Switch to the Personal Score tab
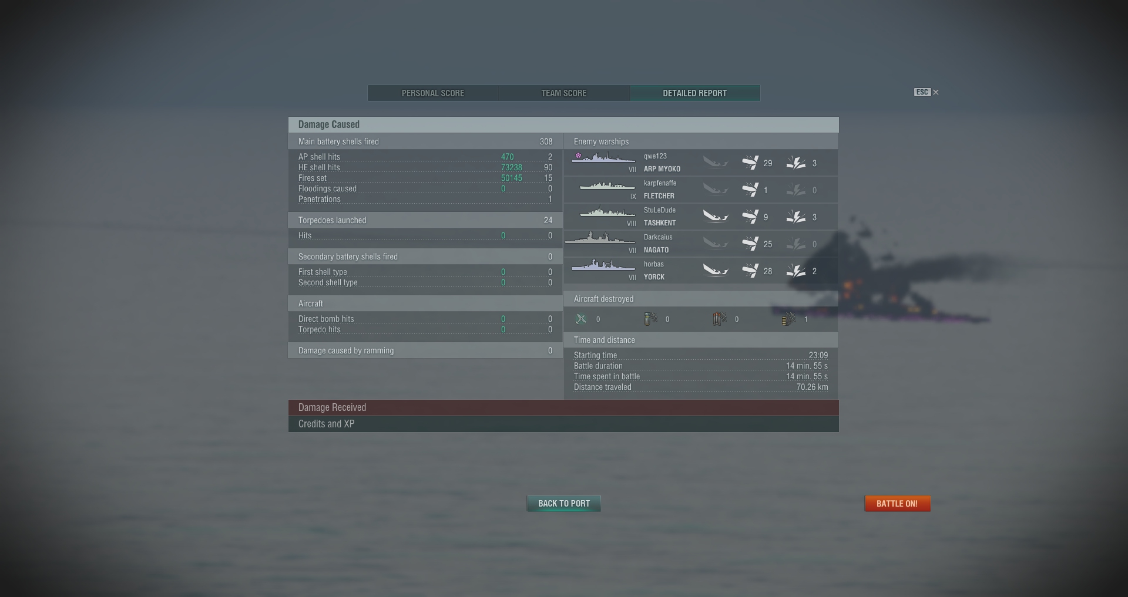The image size is (1128, 597). coord(433,93)
